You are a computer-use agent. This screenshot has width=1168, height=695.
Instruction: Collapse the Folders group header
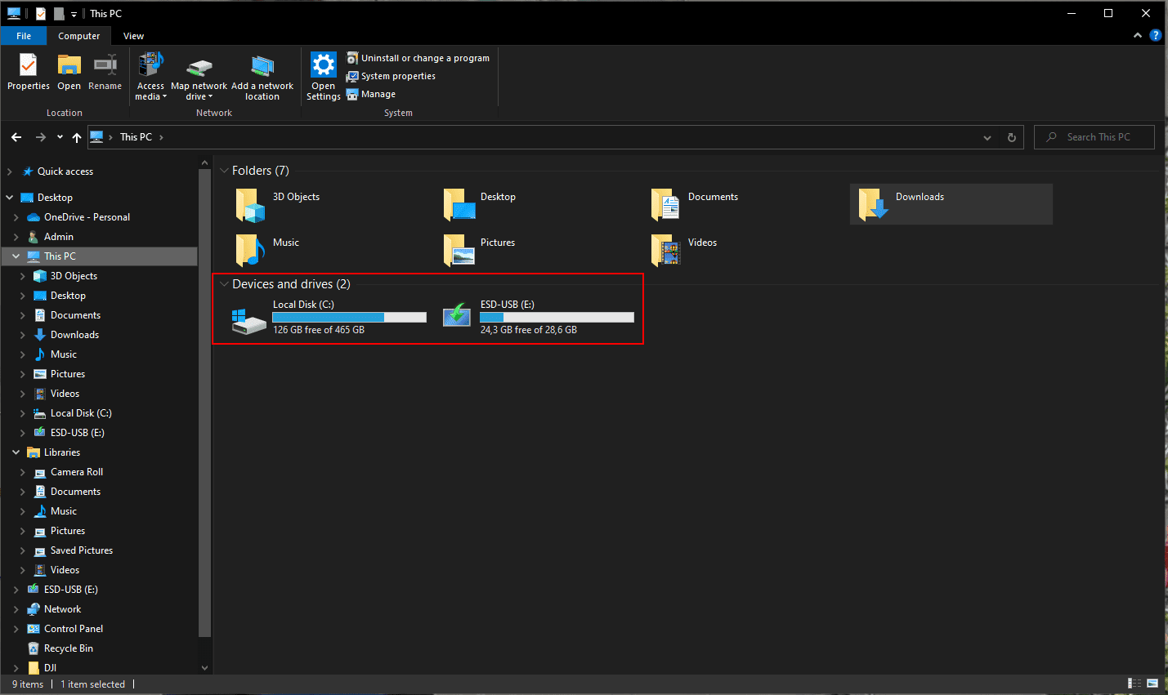(x=225, y=171)
